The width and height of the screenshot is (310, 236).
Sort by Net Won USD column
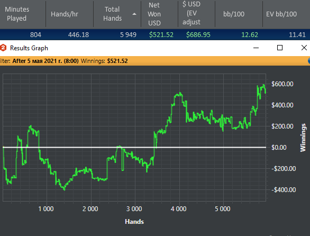[154, 14]
